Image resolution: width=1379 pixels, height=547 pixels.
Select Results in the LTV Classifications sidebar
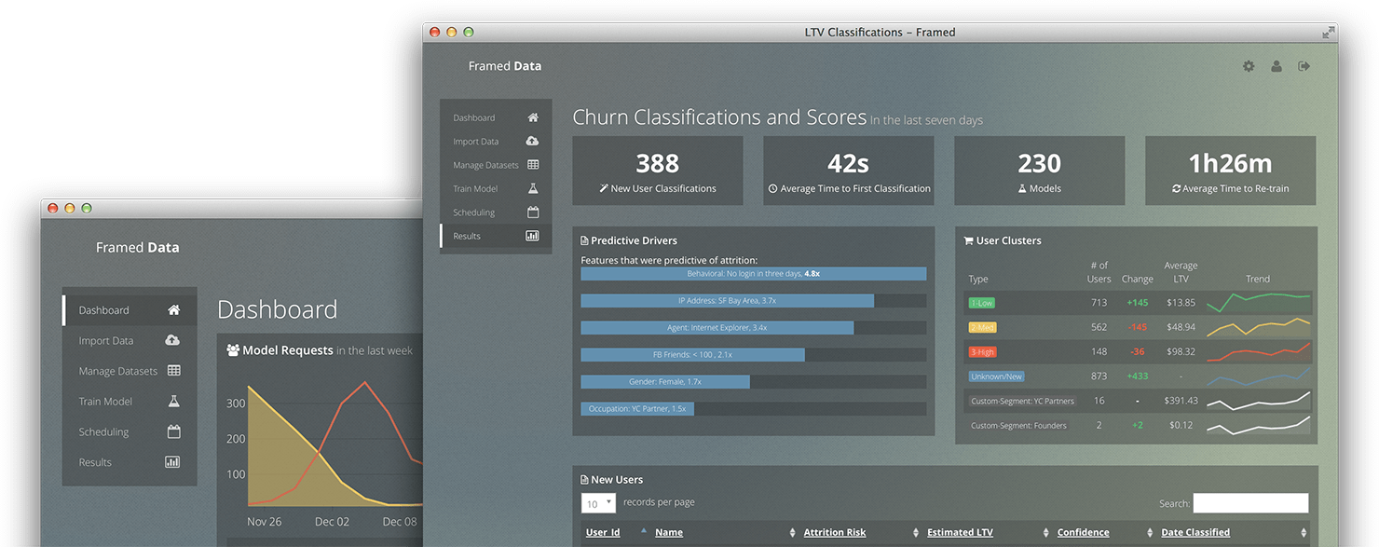point(496,236)
